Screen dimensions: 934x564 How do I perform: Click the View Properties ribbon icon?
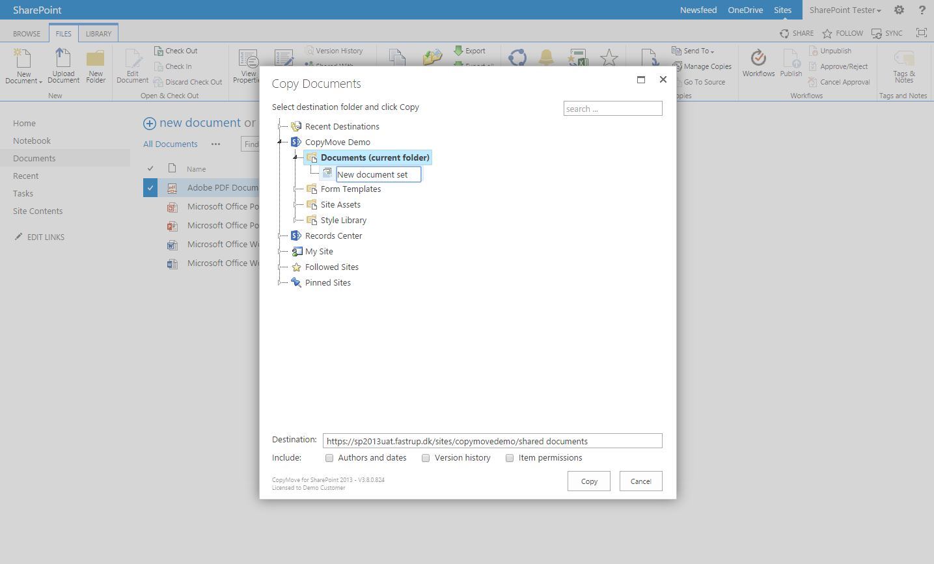(x=249, y=59)
